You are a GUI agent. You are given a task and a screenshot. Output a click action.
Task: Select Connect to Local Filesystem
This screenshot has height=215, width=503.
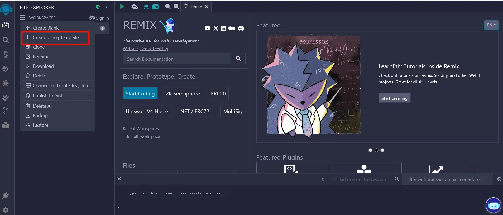click(57, 86)
